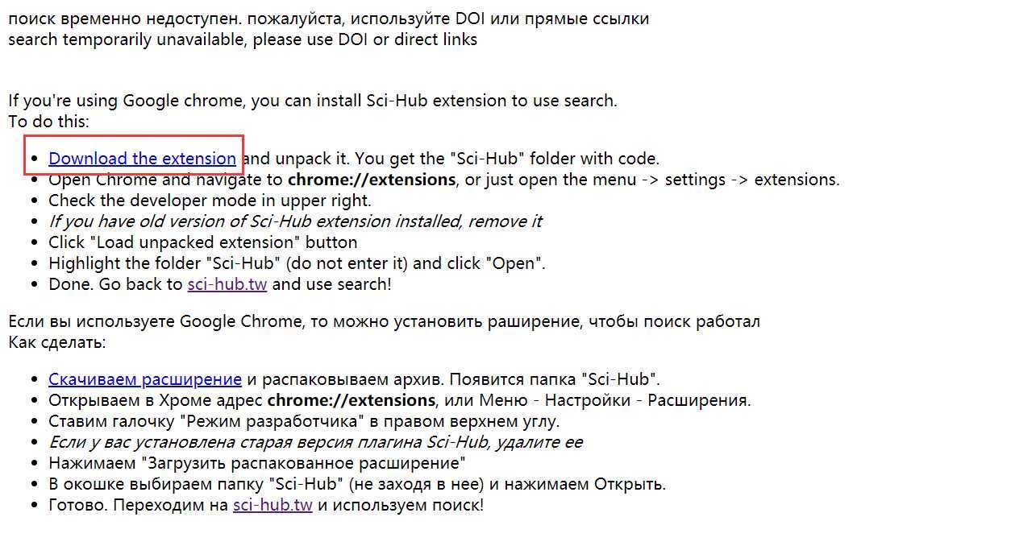
Task: Click the "Режим разработчика" instruction line
Action: tap(304, 421)
